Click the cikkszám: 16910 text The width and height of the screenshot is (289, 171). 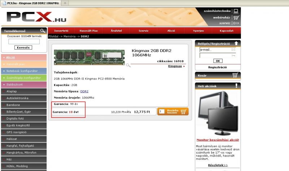(170, 61)
